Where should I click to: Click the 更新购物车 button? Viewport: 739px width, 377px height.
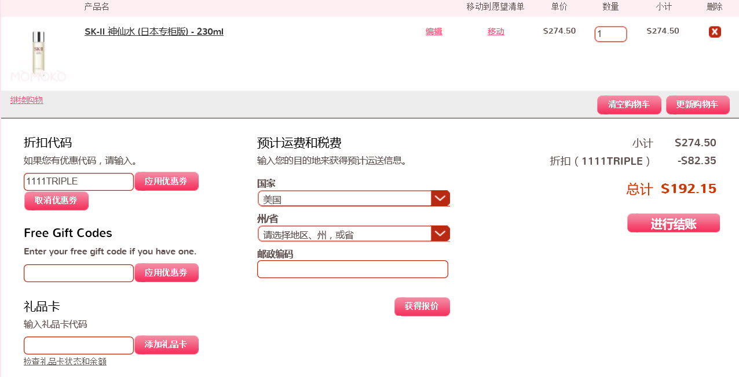click(x=697, y=105)
